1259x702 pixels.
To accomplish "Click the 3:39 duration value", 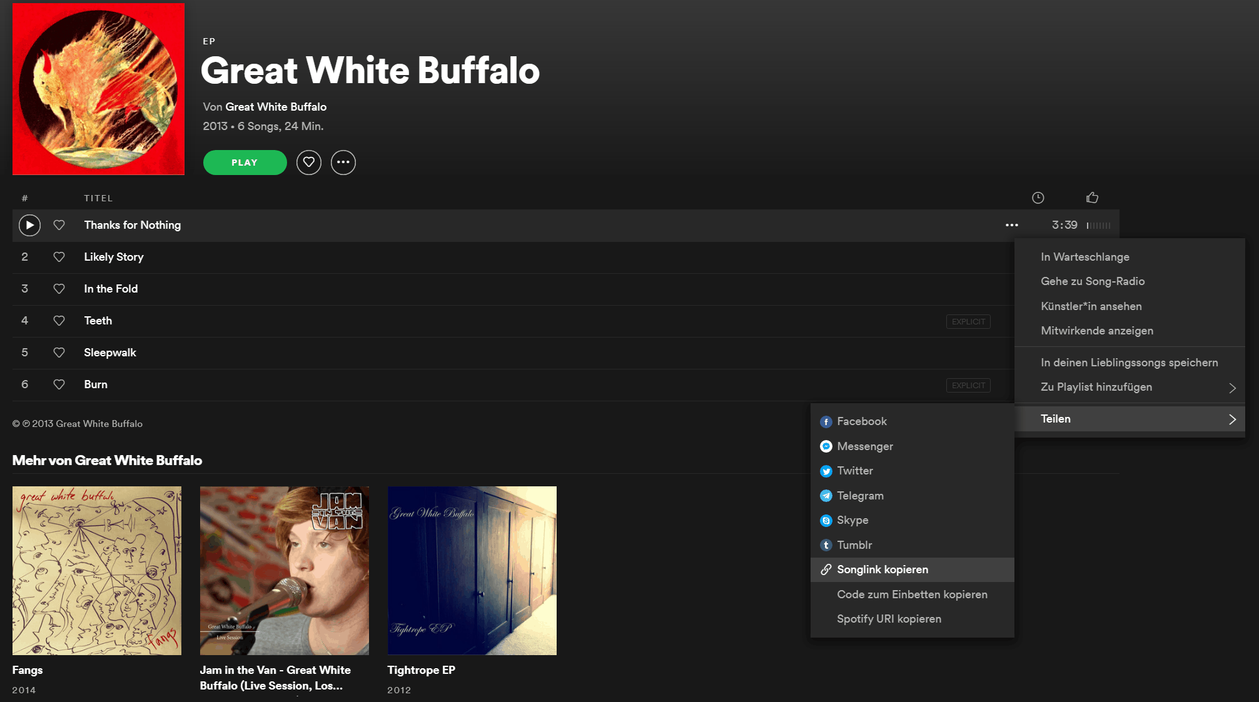I will pos(1064,225).
